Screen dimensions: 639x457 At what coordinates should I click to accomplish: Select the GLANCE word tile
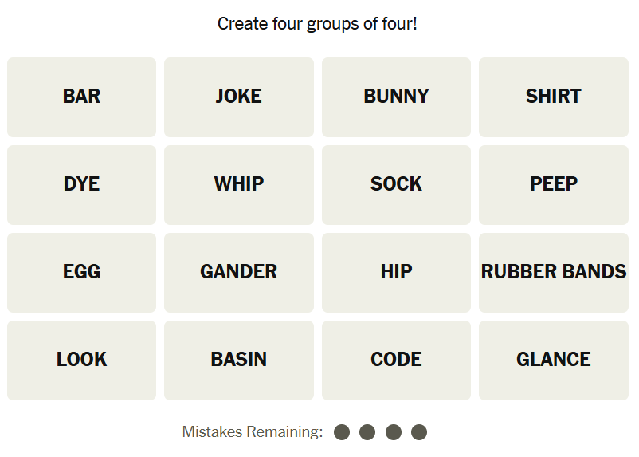(553, 360)
